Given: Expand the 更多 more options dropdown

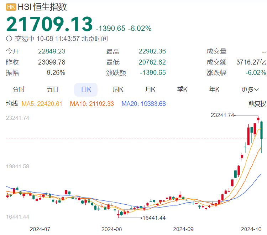Looking at the screenshot, I should tap(250, 90).
